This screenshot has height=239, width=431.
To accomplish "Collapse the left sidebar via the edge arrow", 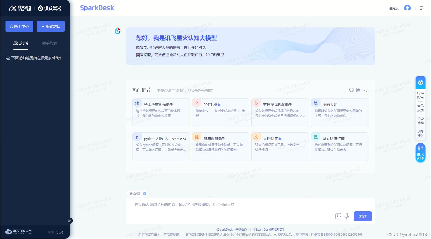I will (x=69, y=220).
